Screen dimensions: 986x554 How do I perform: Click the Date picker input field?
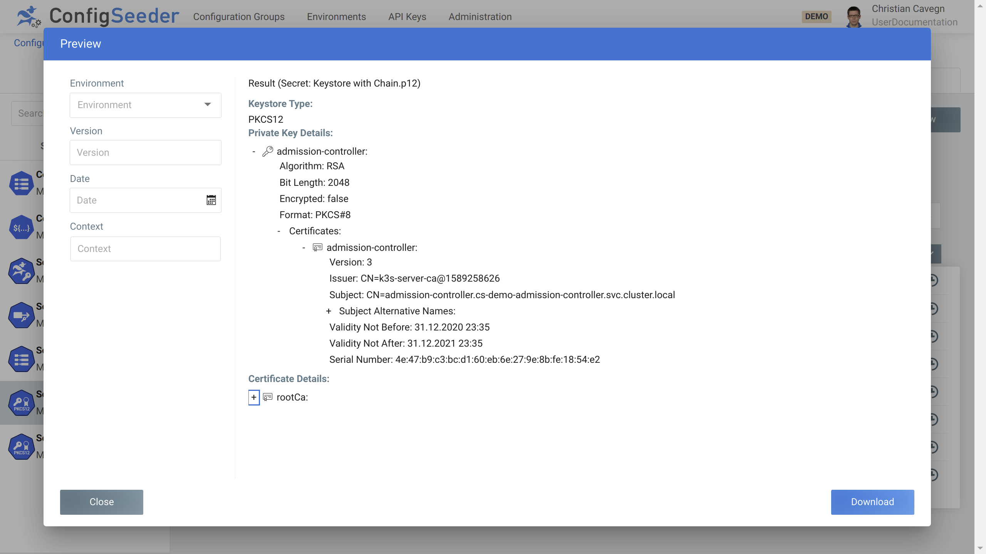tap(145, 200)
